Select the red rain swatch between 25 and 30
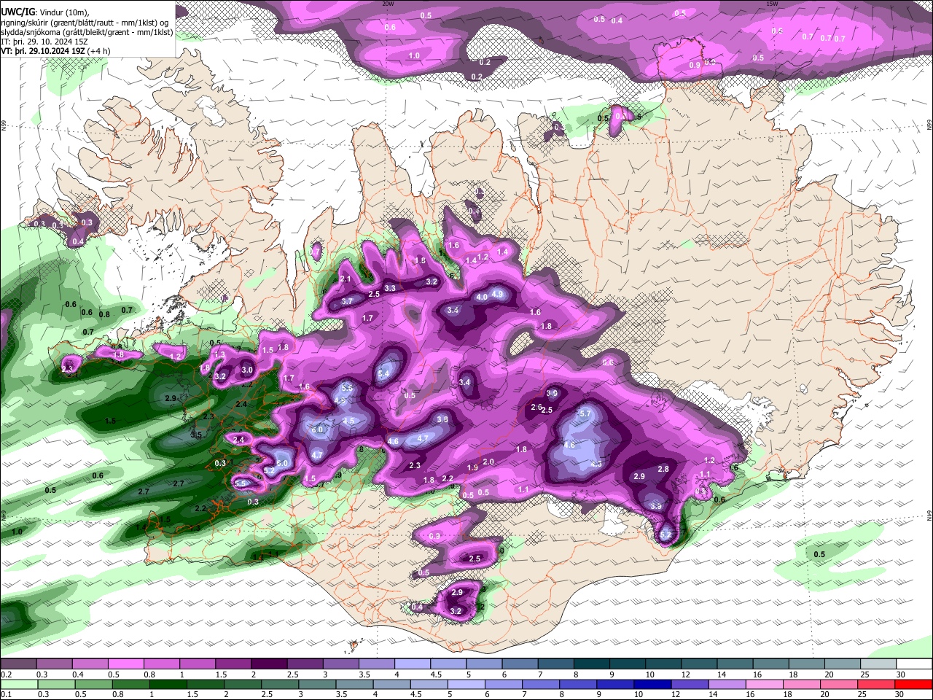This screenshot has height=700, width=933. tap(877, 684)
